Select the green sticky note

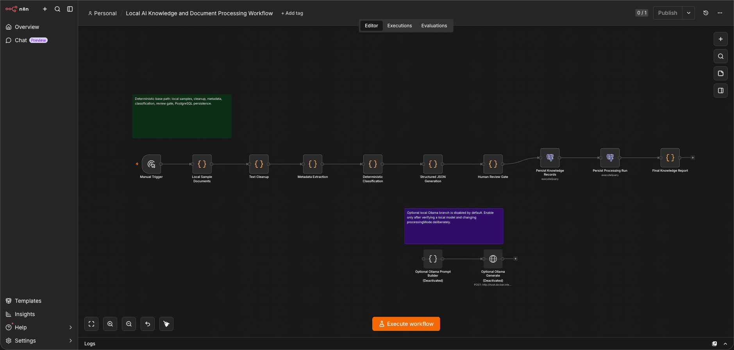(182, 116)
